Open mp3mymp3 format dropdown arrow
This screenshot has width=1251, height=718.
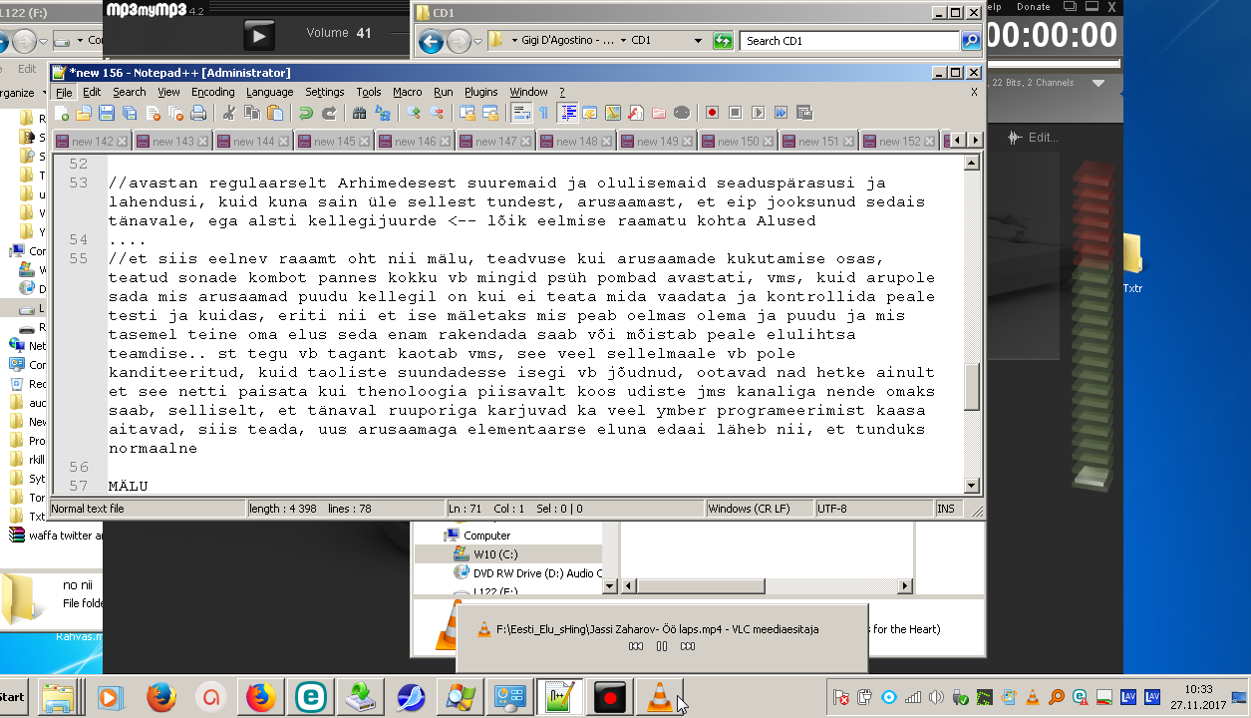[x=1097, y=83]
